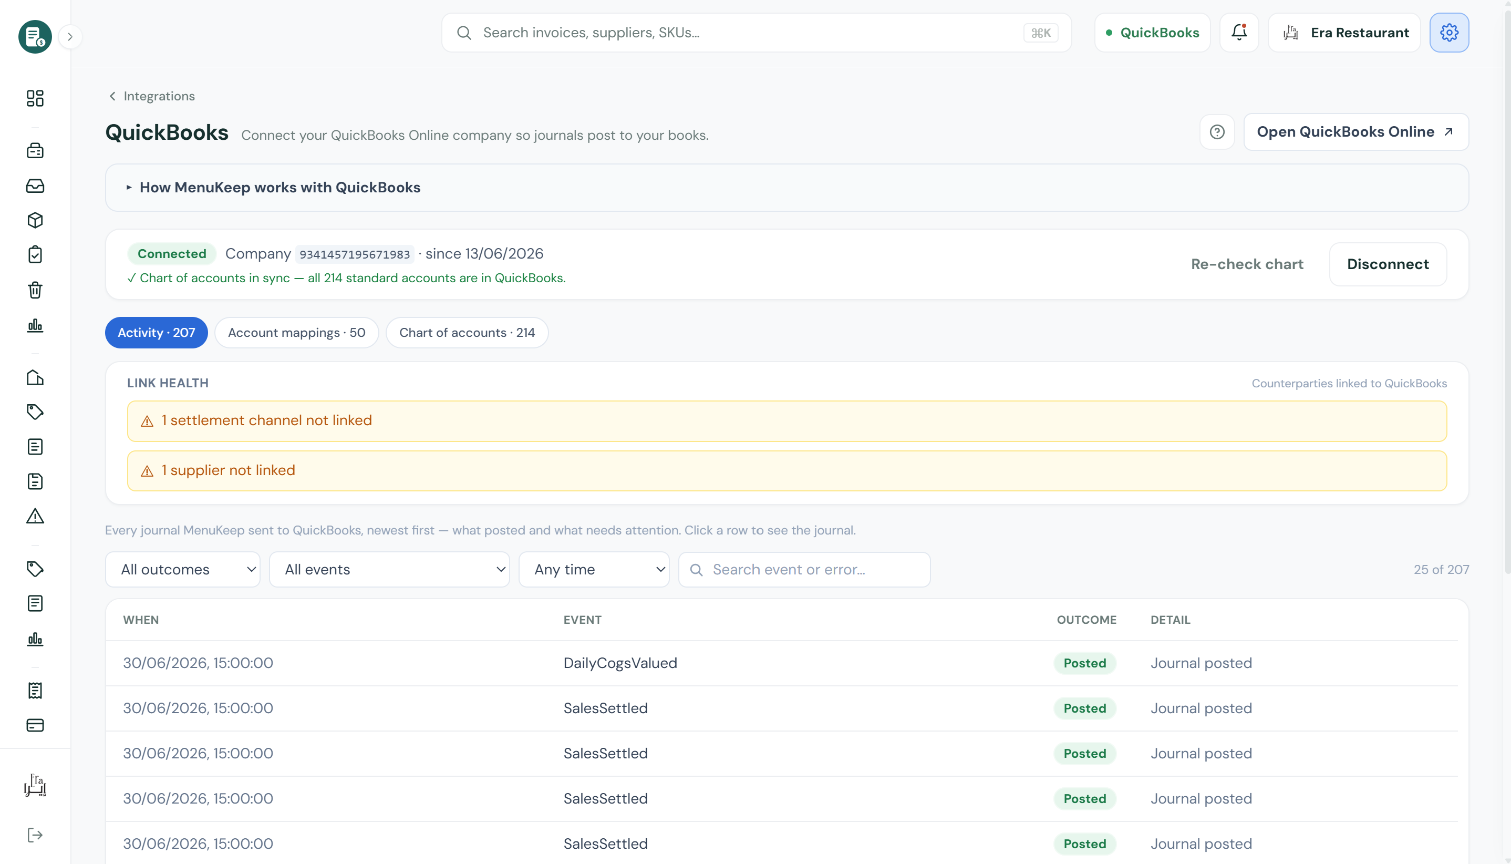
Task: Open the credit card icon in sidebar
Action: pyautogui.click(x=35, y=725)
